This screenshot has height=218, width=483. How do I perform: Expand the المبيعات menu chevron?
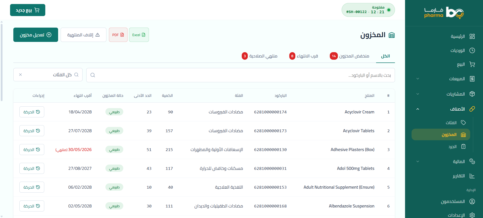coord(418,79)
